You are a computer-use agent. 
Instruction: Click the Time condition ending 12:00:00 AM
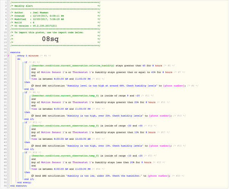pos(61,139)
